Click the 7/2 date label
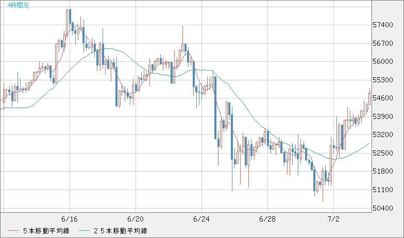This screenshot has height=238, width=404. pyautogui.click(x=333, y=219)
